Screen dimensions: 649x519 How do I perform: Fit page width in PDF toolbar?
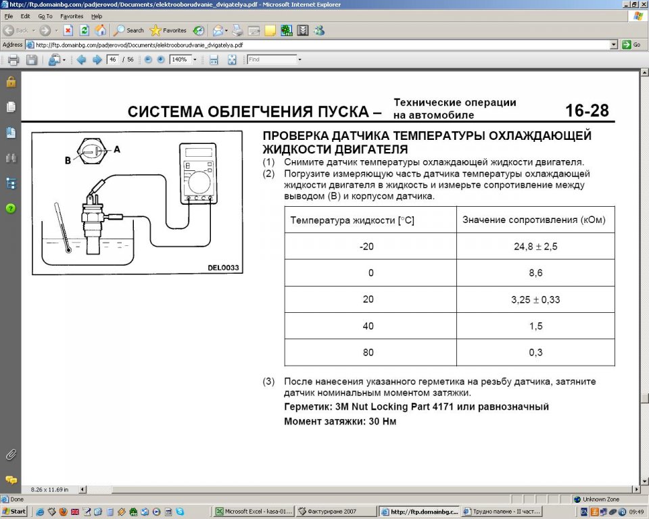[214, 59]
